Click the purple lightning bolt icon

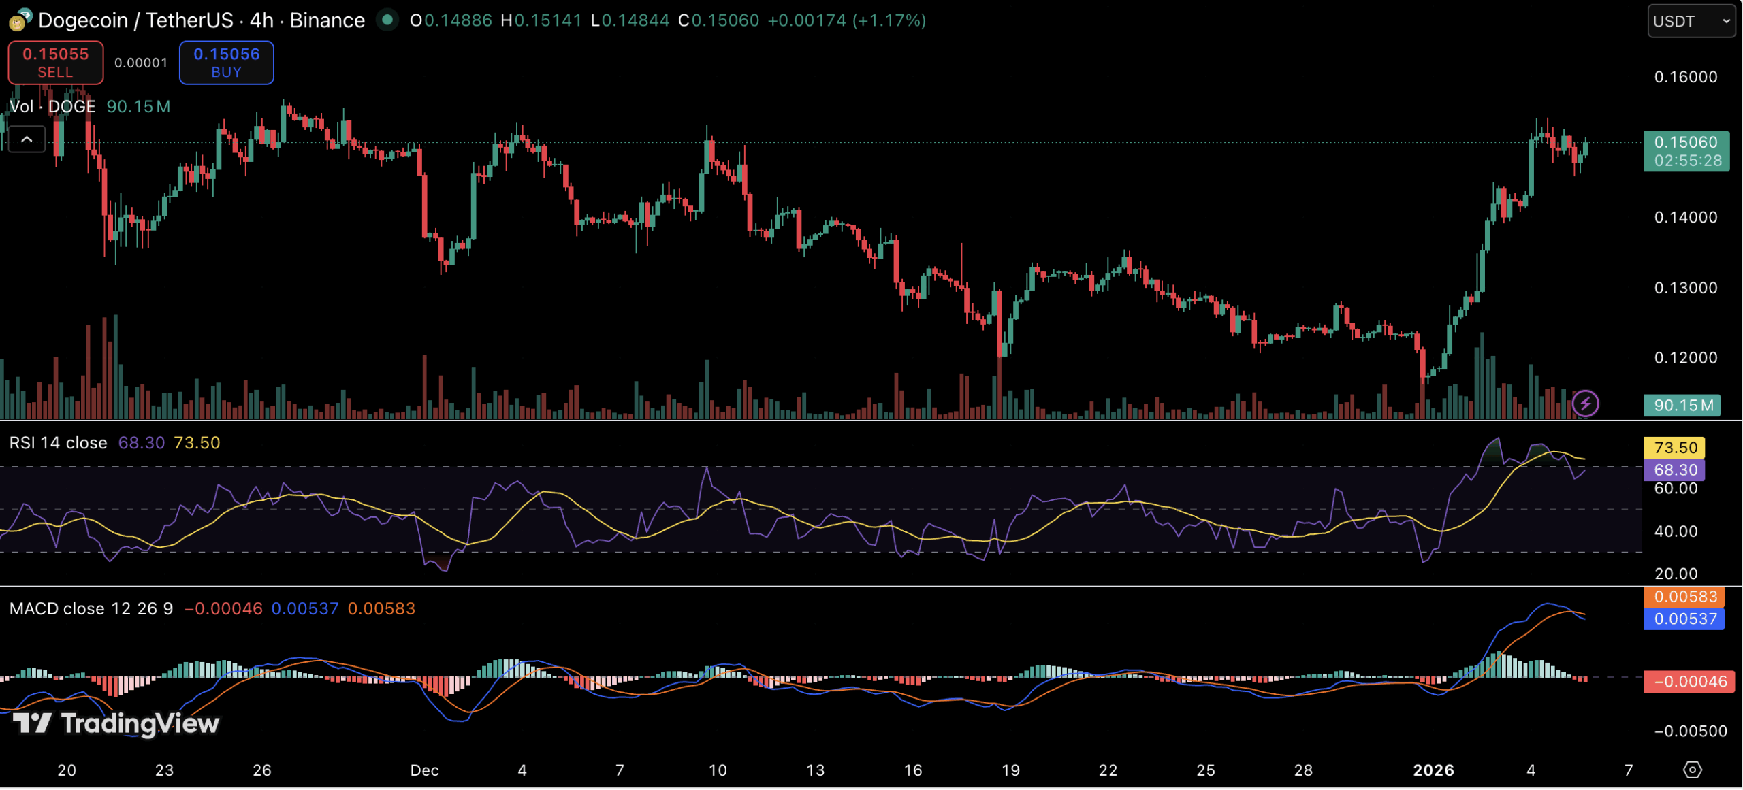[x=1584, y=404]
